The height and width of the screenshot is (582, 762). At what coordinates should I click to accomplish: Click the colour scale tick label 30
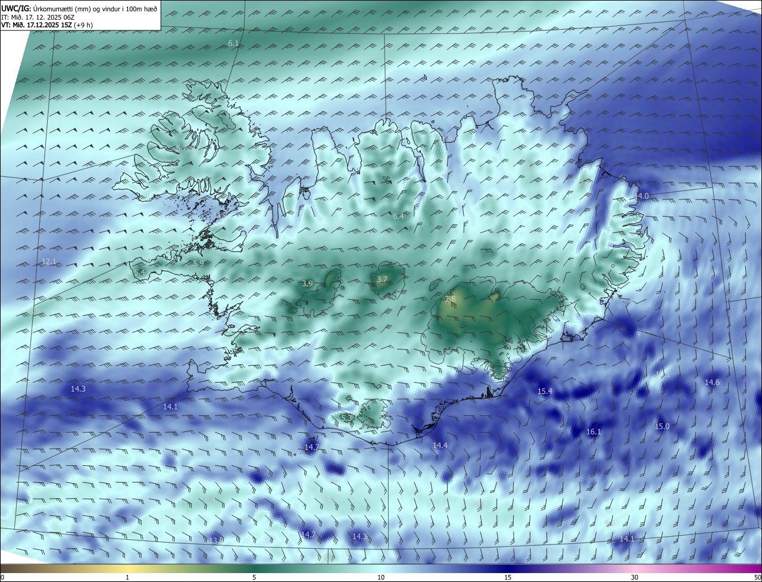635,577
